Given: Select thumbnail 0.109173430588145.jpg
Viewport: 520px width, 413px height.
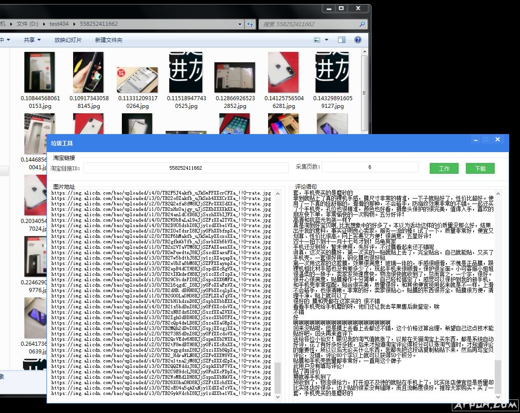Looking at the screenshot, I should 88,72.
